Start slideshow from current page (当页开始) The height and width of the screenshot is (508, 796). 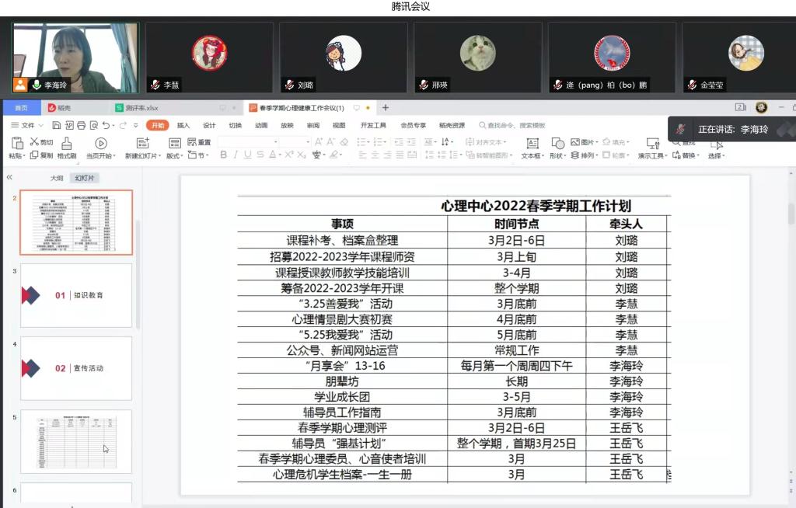[x=101, y=143]
